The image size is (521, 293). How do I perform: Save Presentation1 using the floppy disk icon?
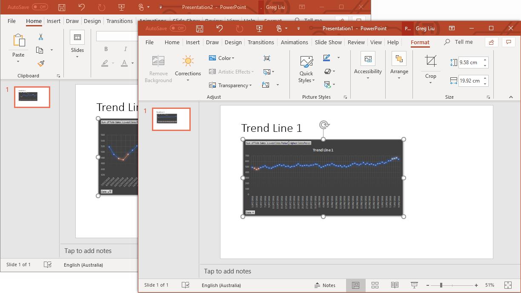tap(200, 28)
